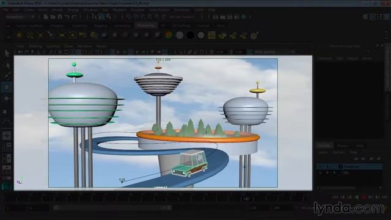Click the last paint-brush icon on the Rendering shelf
Viewport: 391px width, 220px height.
click(x=254, y=35)
